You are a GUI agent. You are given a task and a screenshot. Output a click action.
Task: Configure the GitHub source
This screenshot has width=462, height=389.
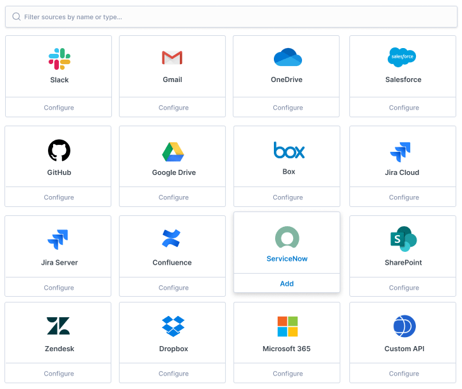pyautogui.click(x=59, y=197)
